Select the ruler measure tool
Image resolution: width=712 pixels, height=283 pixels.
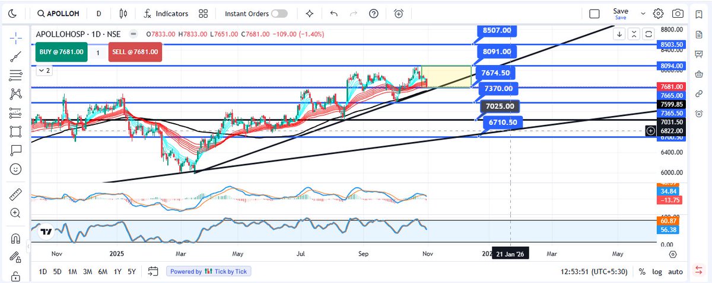(16, 194)
